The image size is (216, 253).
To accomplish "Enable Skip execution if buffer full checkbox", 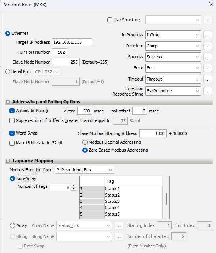I will pyautogui.click(x=12, y=121).
